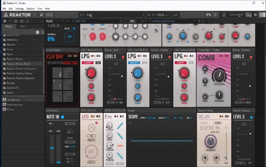Click the LFO waveform selector circle icon

[91, 128]
